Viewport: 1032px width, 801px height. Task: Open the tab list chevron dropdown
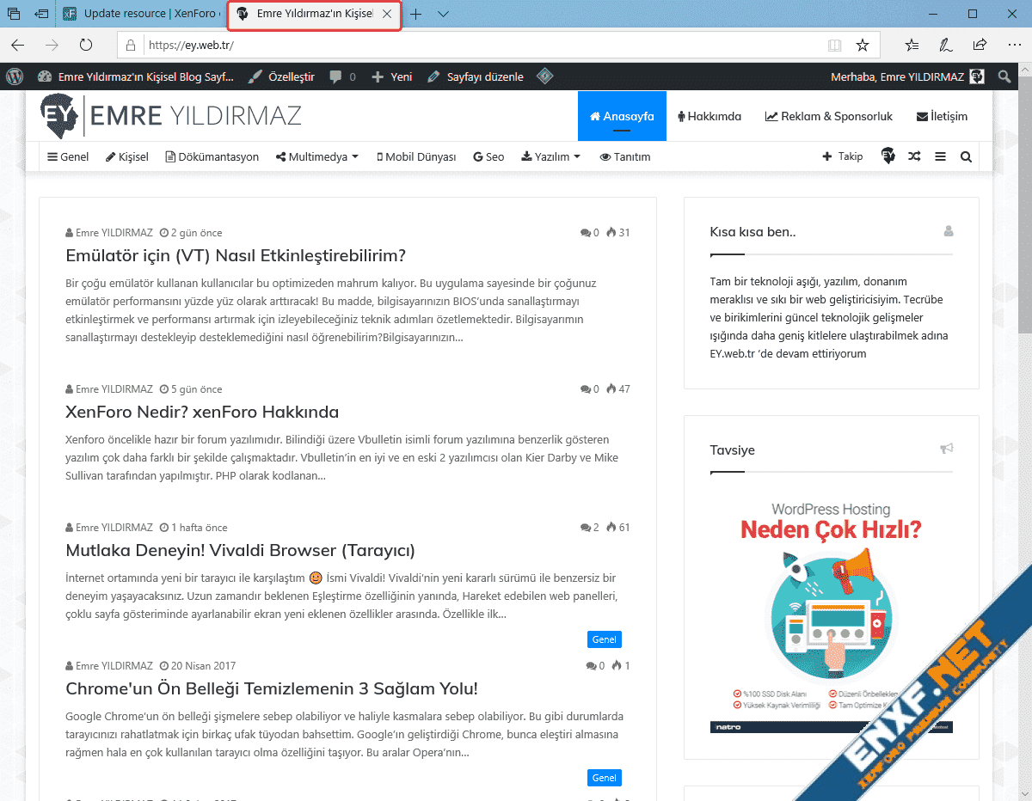(x=443, y=15)
